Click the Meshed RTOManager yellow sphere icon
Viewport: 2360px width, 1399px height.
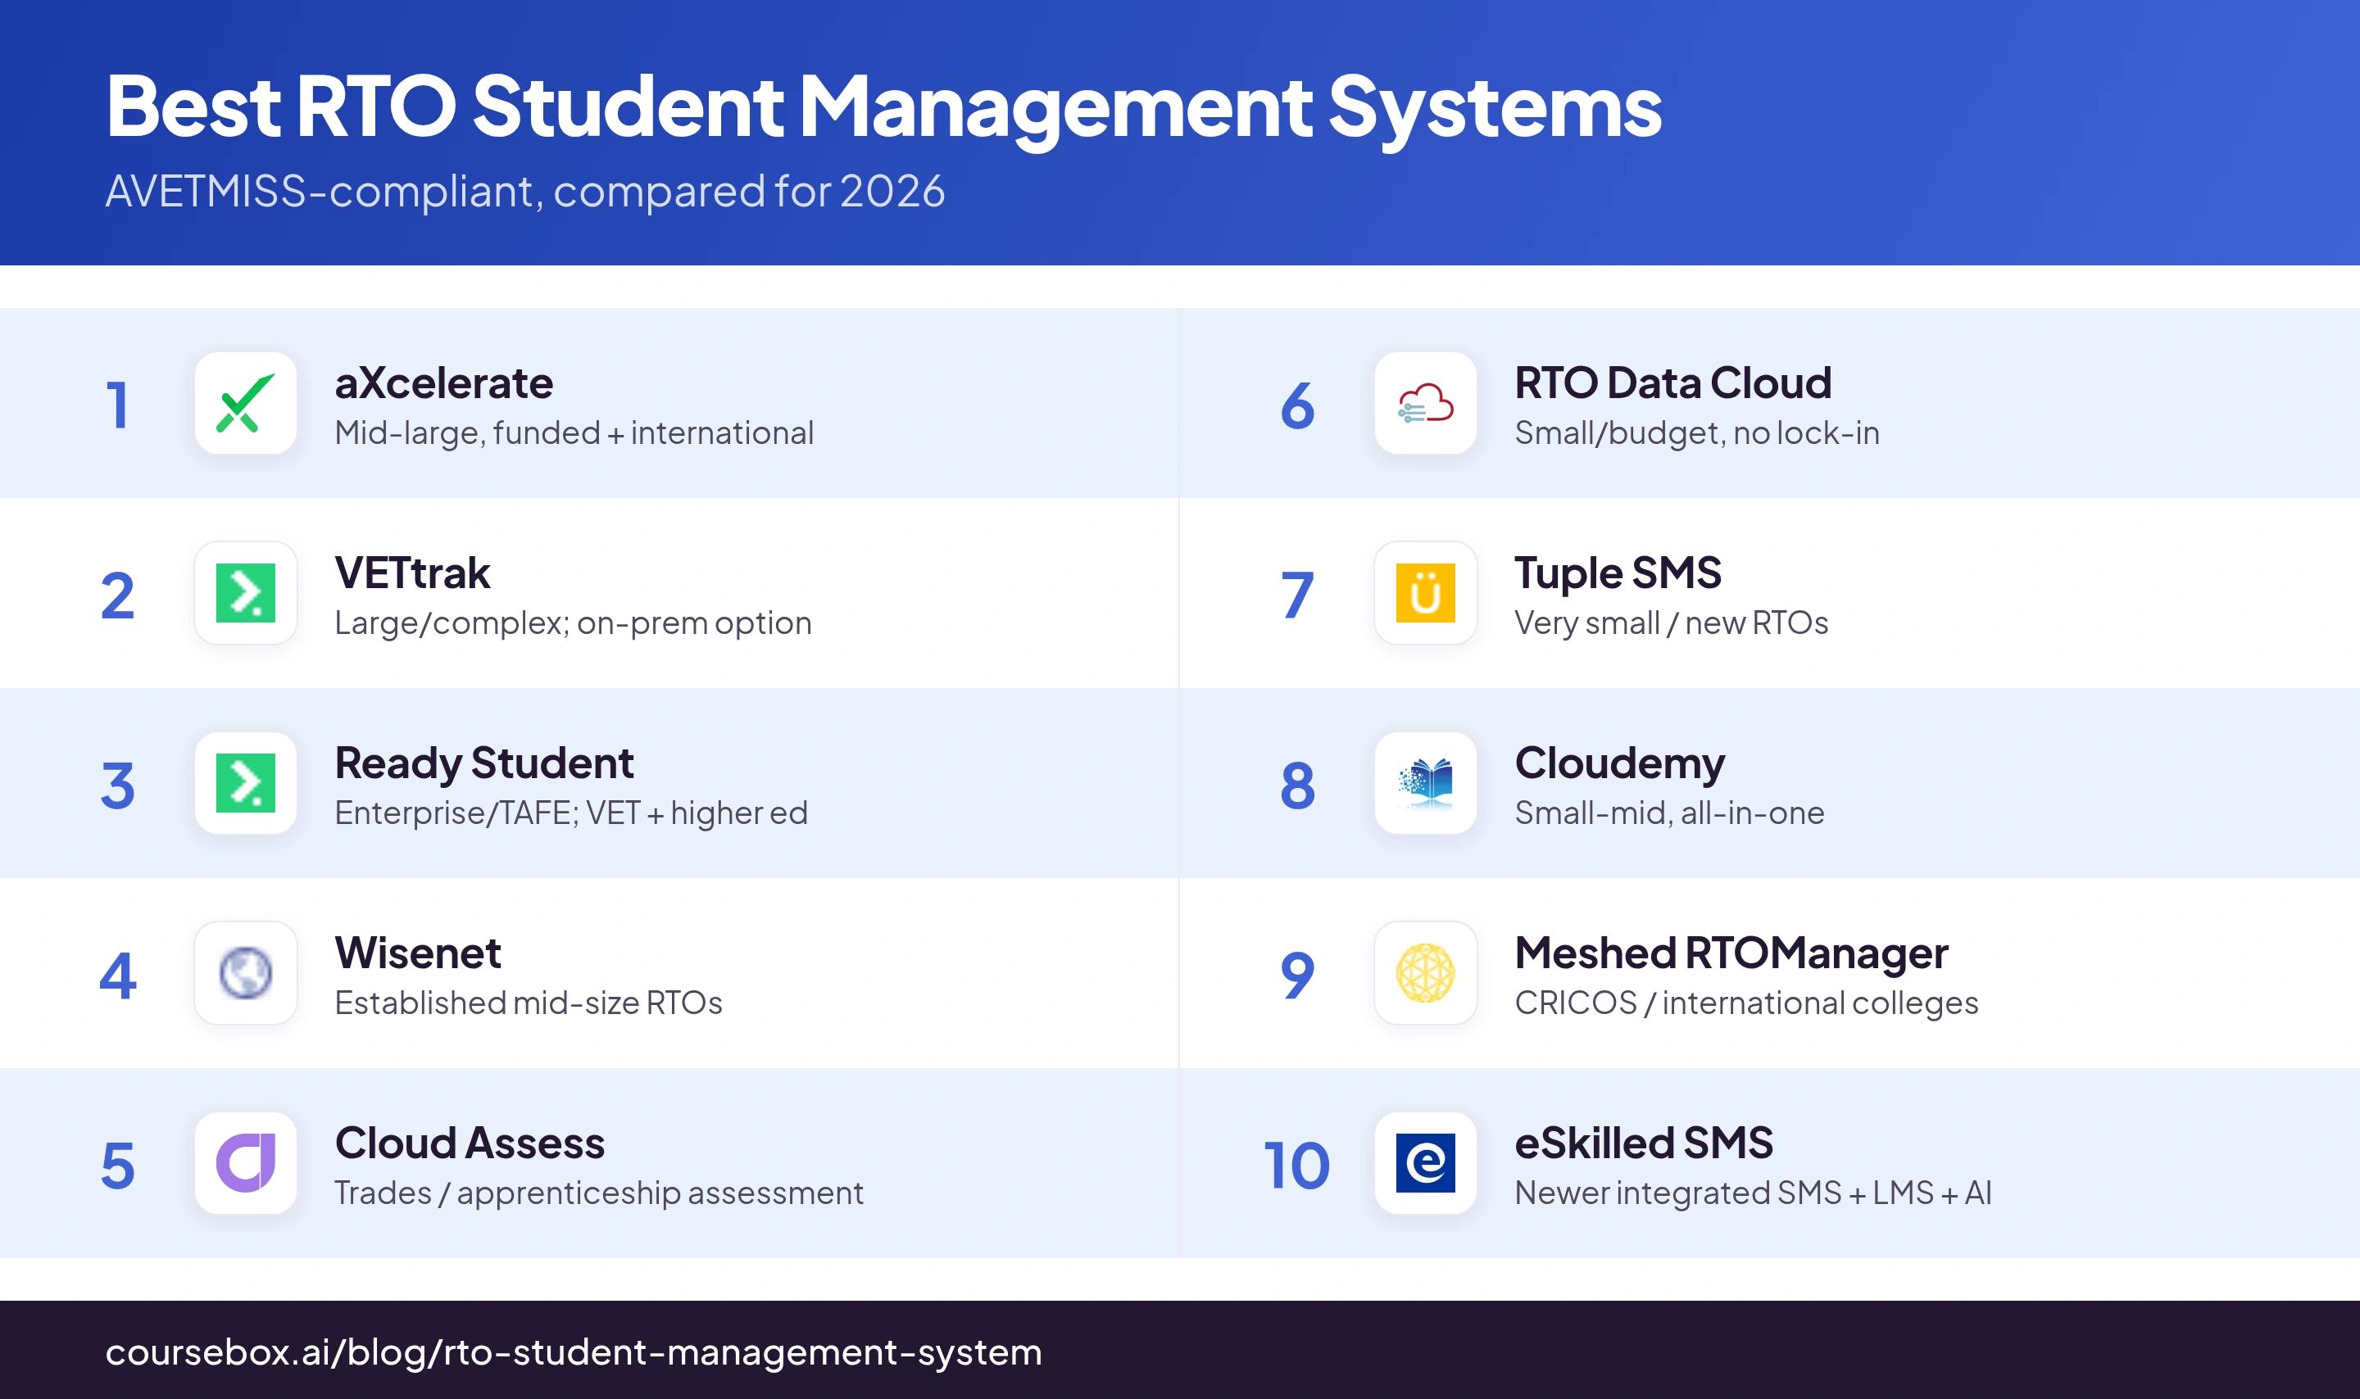tap(1426, 973)
